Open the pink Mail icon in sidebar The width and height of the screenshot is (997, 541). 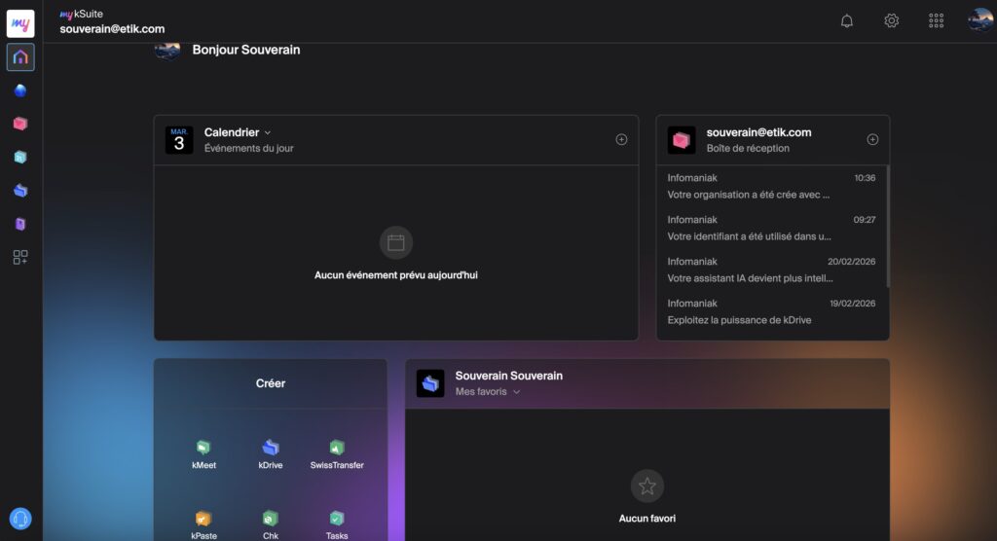[x=20, y=124]
